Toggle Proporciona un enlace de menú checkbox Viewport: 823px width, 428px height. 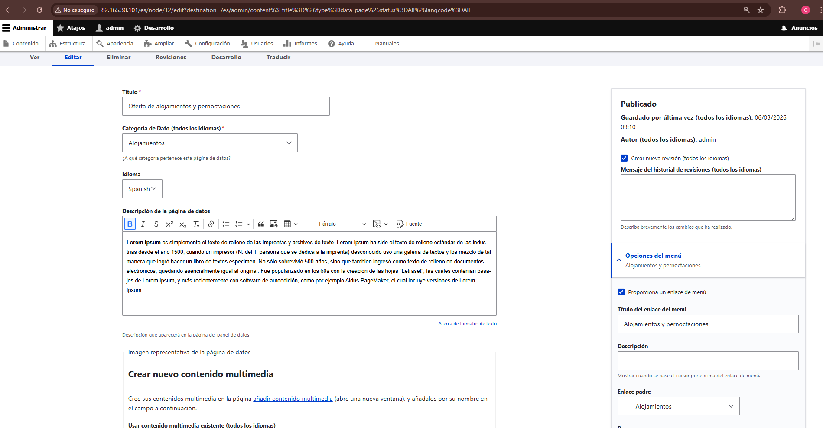click(621, 292)
